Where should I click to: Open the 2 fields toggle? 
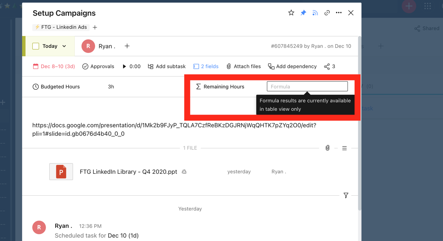tap(206, 66)
